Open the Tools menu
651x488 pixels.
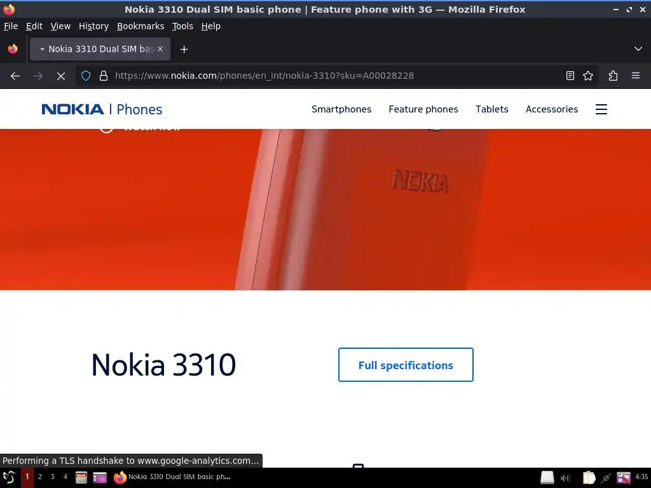(x=182, y=26)
